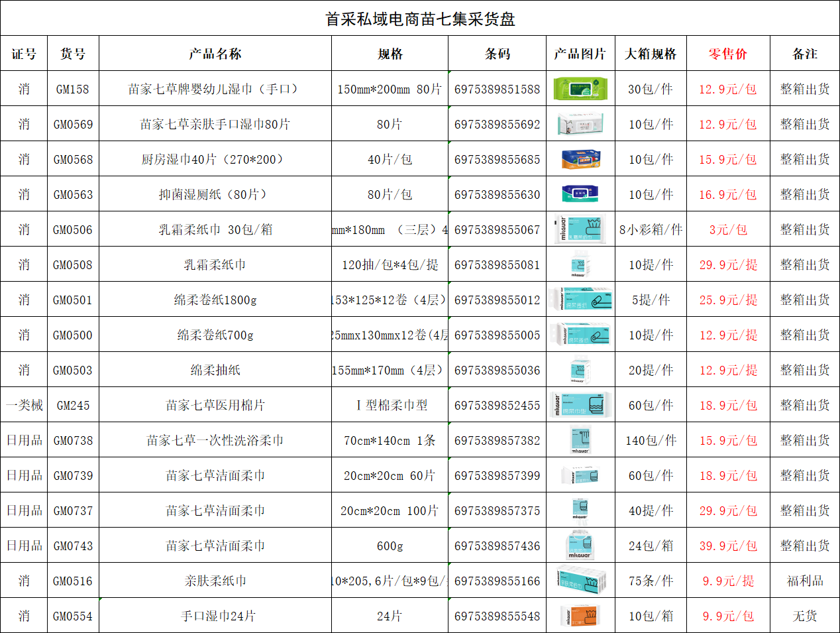This screenshot has width=840, height=633.
Task: Select product image in GM245 医用棉片 row
Action: (x=580, y=405)
